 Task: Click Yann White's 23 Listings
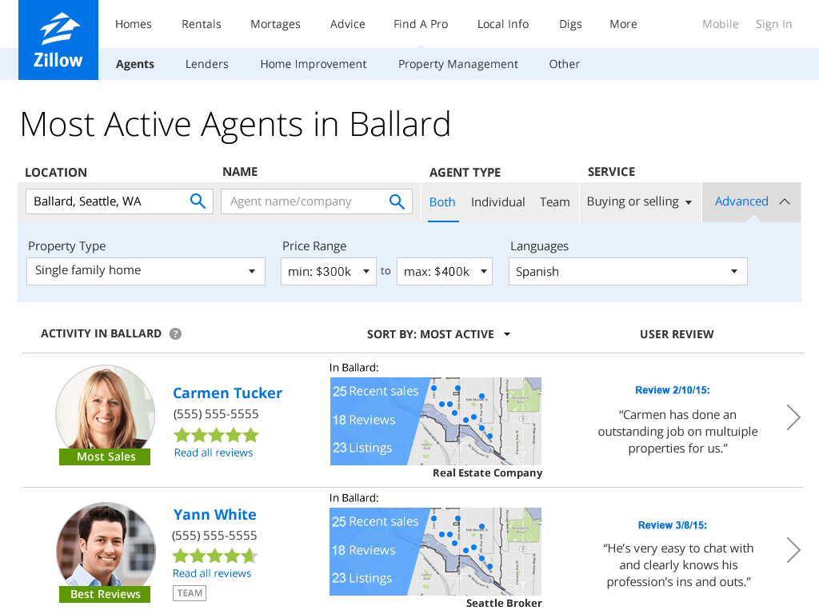tap(362, 579)
